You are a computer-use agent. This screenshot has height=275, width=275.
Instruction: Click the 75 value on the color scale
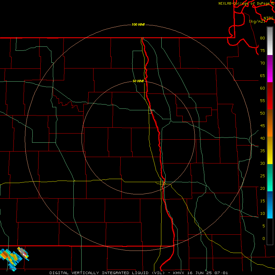coord(262,50)
